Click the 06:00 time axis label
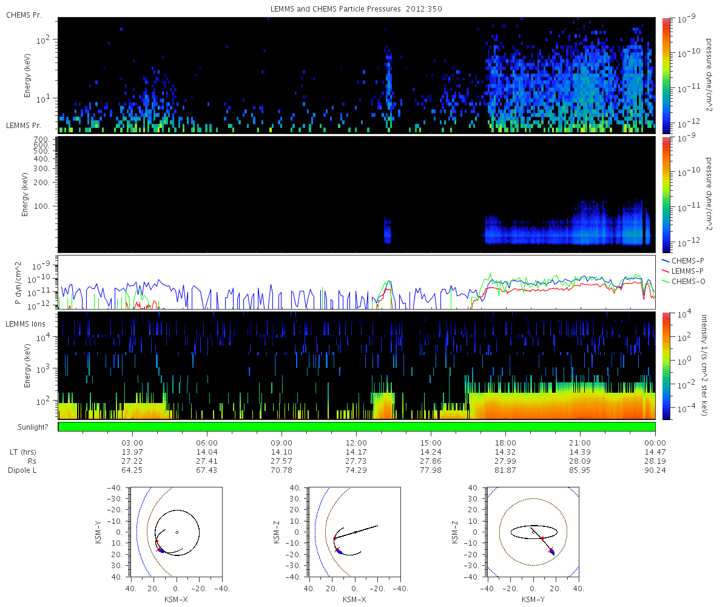 coord(207,443)
